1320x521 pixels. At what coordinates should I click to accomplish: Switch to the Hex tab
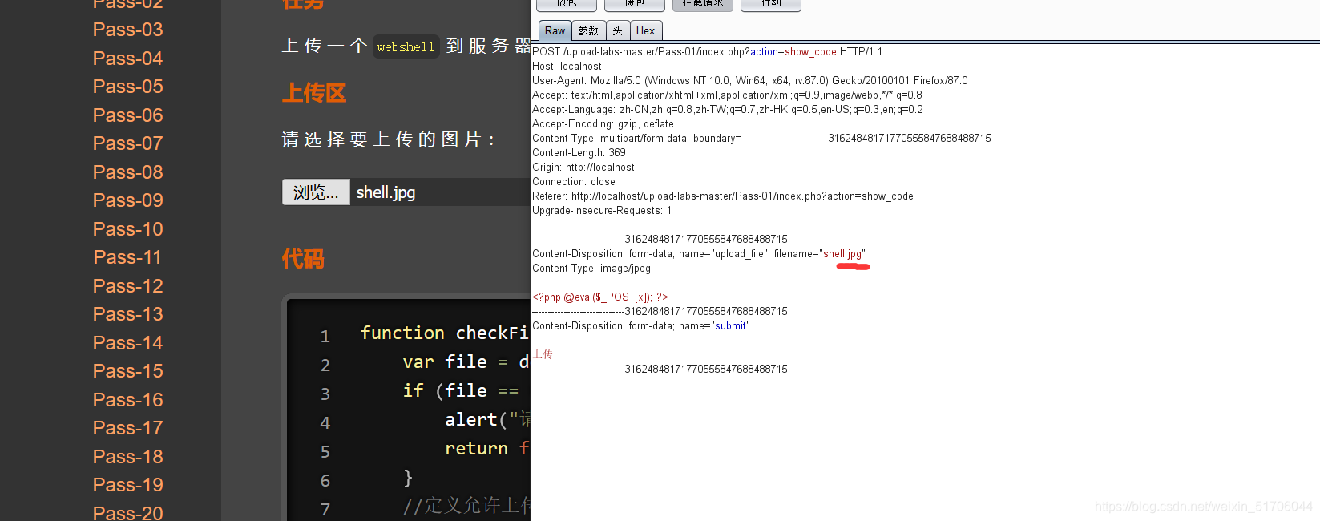[645, 30]
